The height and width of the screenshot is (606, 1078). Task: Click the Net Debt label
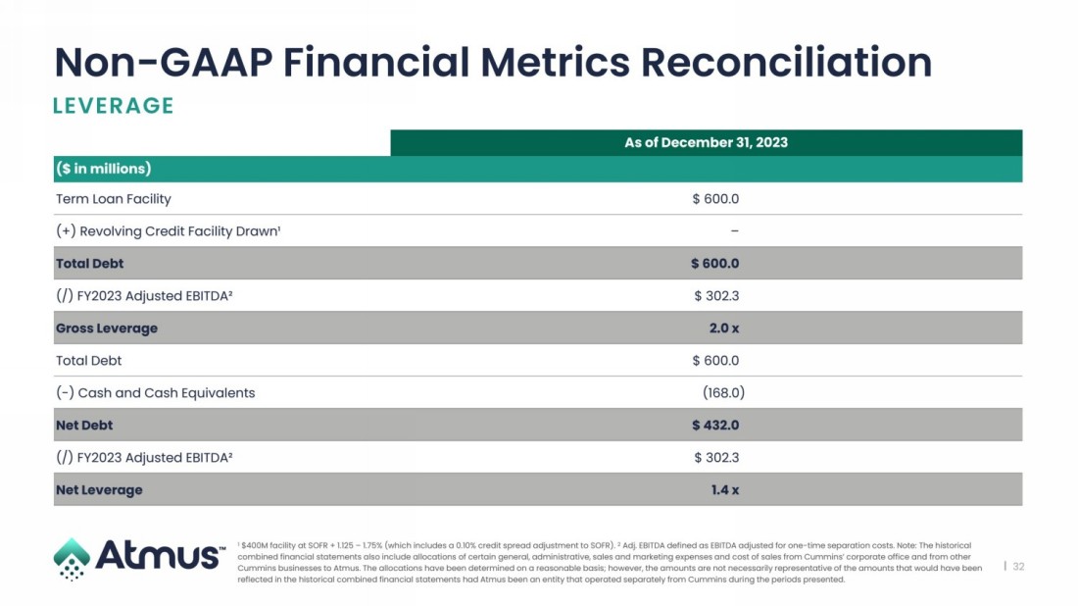[84, 426]
